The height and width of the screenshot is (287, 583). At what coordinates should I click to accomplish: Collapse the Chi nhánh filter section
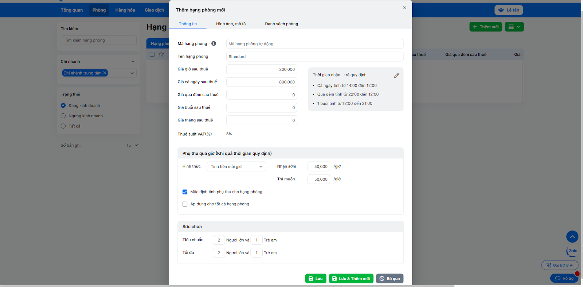click(x=133, y=62)
